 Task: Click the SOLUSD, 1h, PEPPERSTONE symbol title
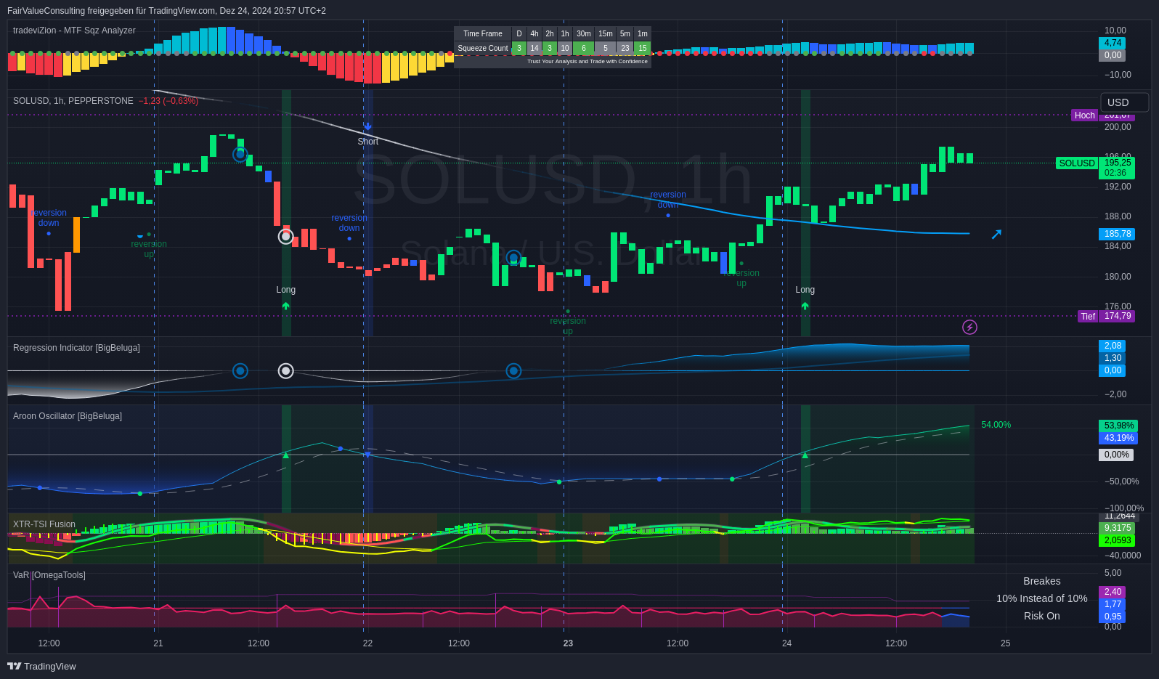tap(73, 101)
